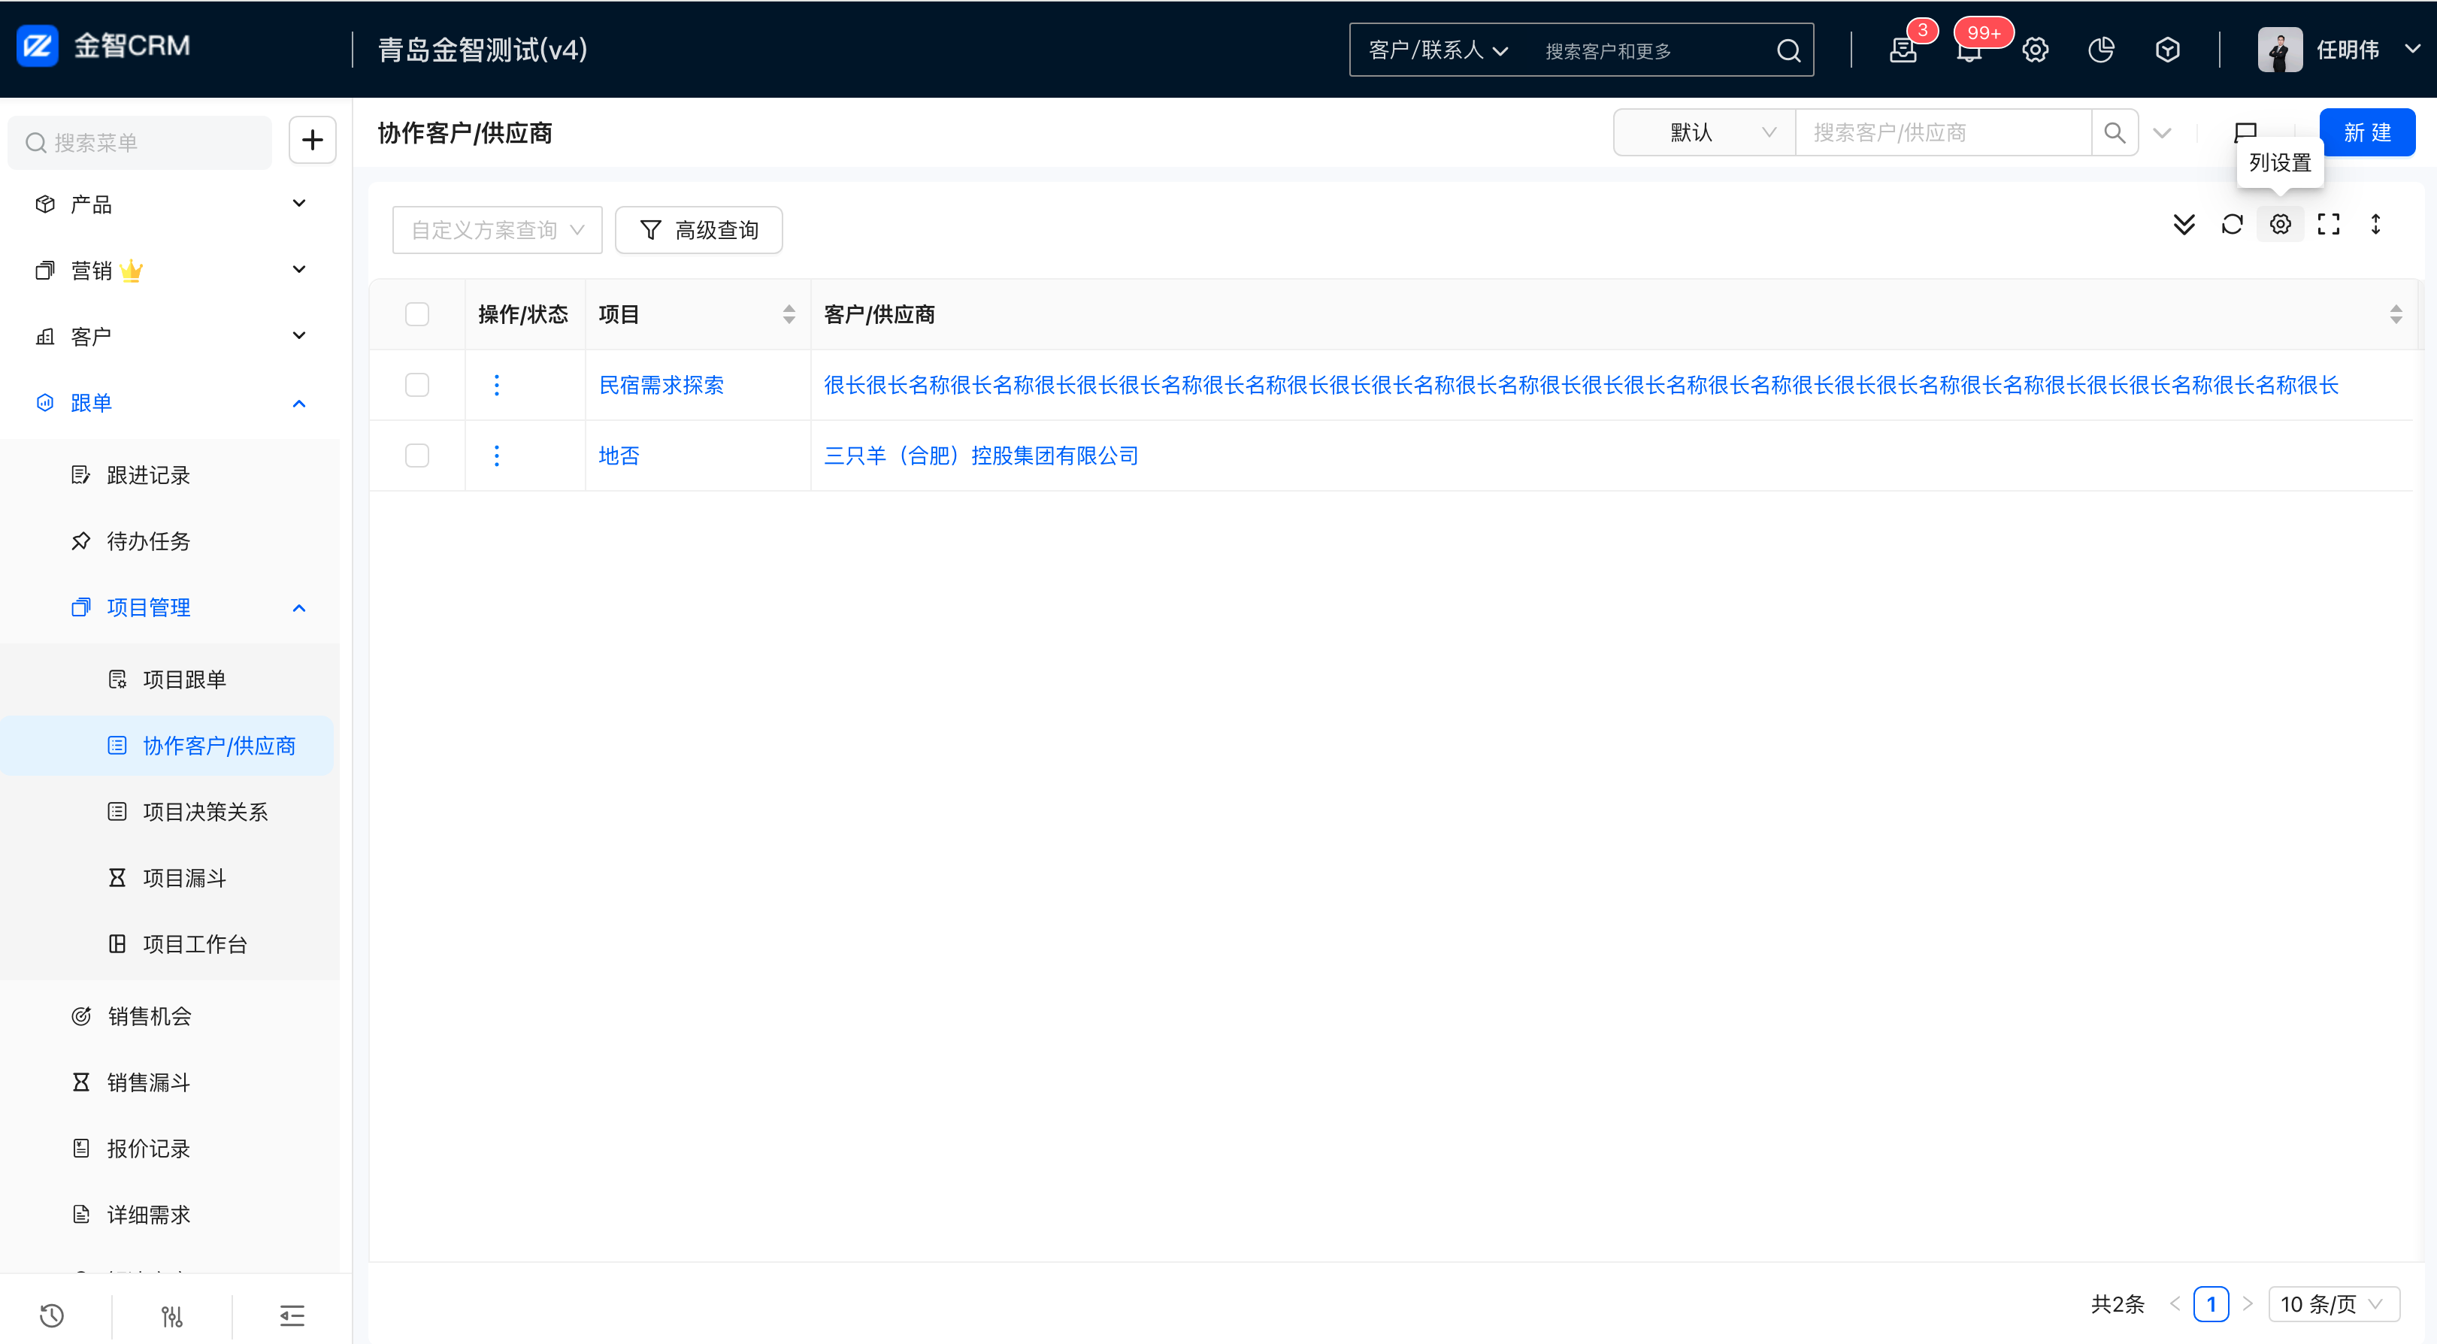Screen dimensions: 2437x1344
Task: Open the 很长很长名称 customer link
Action: point(1582,385)
